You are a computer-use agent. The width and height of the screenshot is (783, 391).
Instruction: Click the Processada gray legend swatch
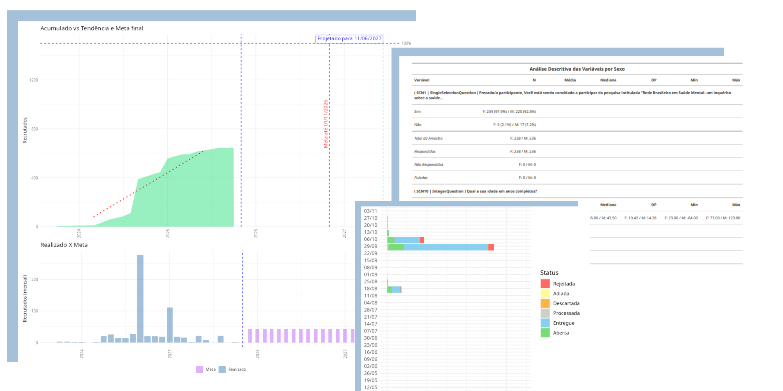pyautogui.click(x=545, y=313)
